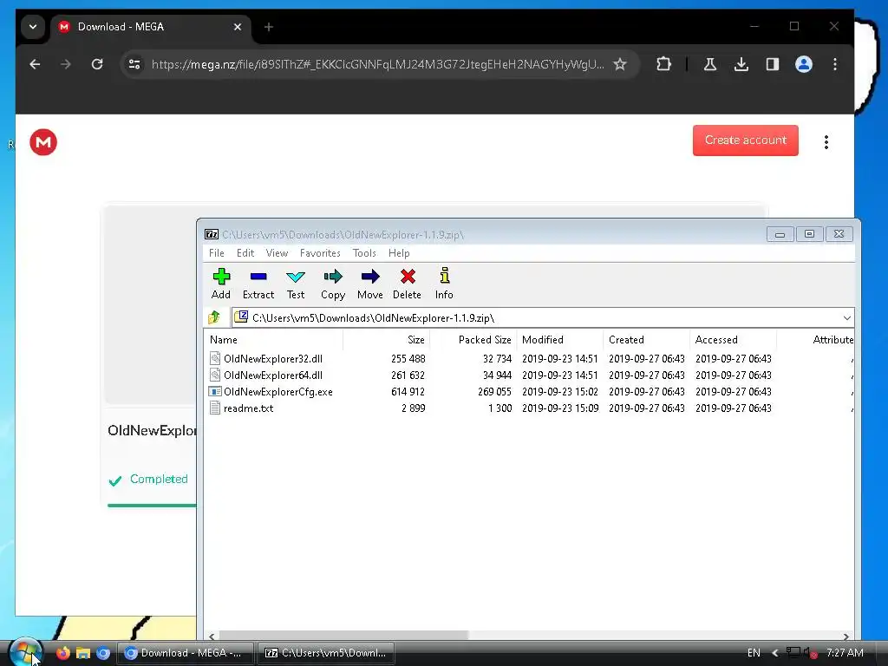This screenshot has width=888, height=666.
Task: Click the Chromium pinned taskbar icon
Action: (x=103, y=653)
